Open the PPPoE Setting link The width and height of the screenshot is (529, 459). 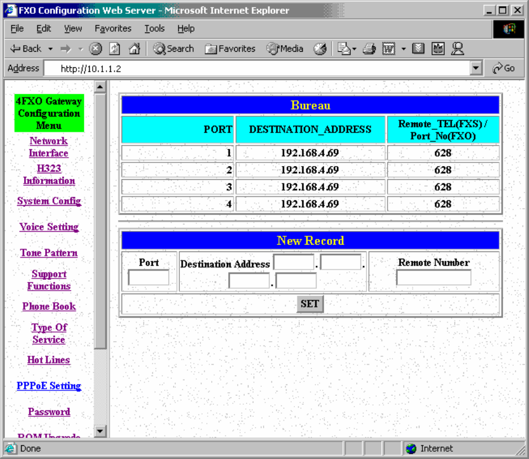pos(49,386)
